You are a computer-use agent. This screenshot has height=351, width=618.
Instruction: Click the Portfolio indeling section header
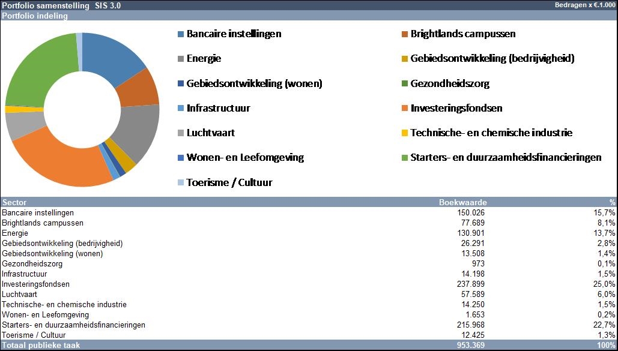pos(35,16)
